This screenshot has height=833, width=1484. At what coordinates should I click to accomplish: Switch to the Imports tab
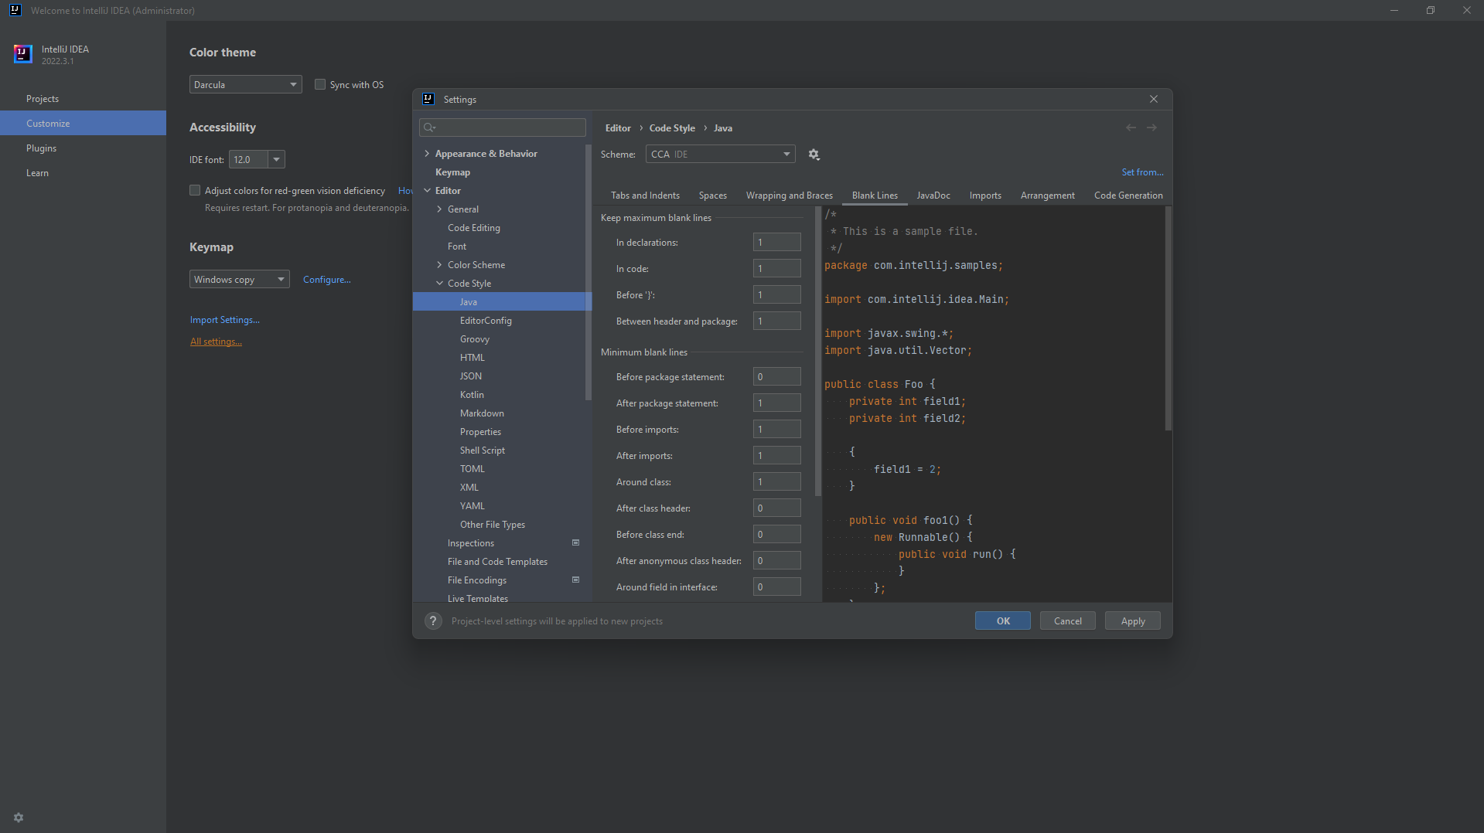coord(984,195)
